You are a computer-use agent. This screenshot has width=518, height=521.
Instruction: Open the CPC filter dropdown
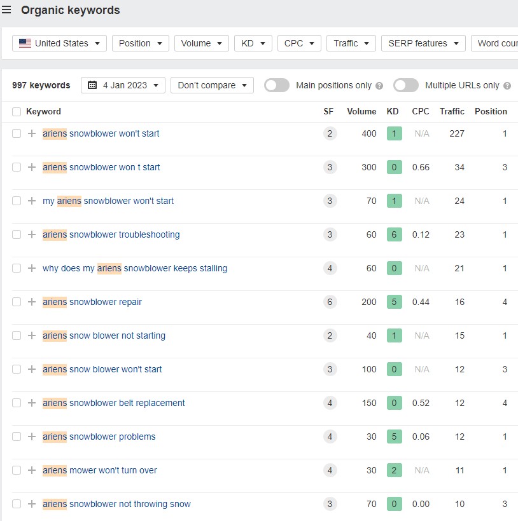click(x=299, y=43)
